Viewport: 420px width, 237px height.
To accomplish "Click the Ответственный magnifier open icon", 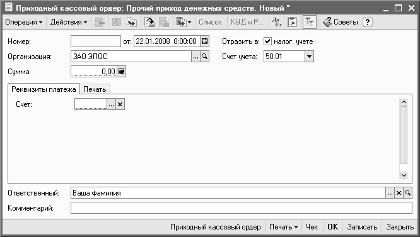I will pos(407,193).
